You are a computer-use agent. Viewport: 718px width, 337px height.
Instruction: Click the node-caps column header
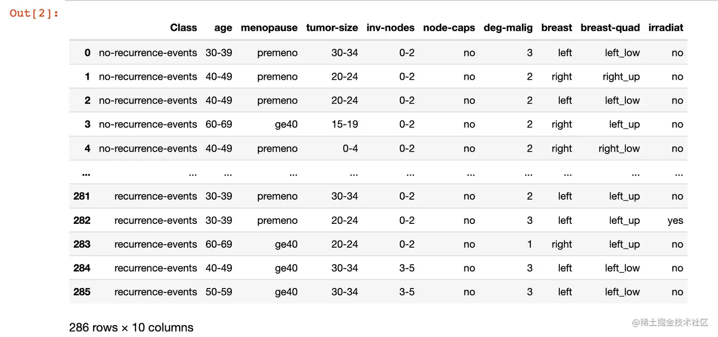click(449, 28)
